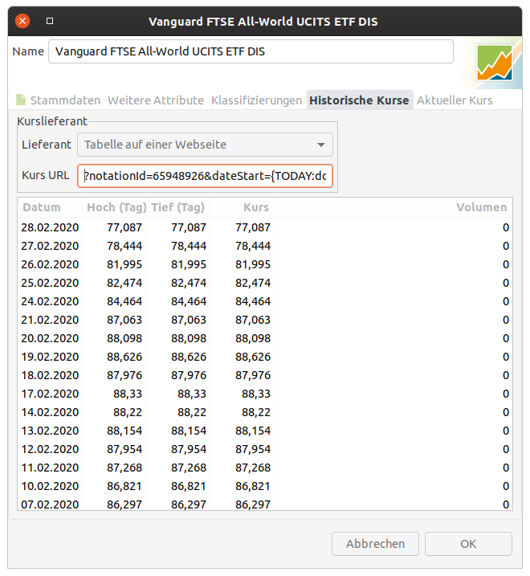Image resolution: width=530 pixels, height=576 pixels.
Task: Click the Tief value 88,22
Action: click(192, 412)
